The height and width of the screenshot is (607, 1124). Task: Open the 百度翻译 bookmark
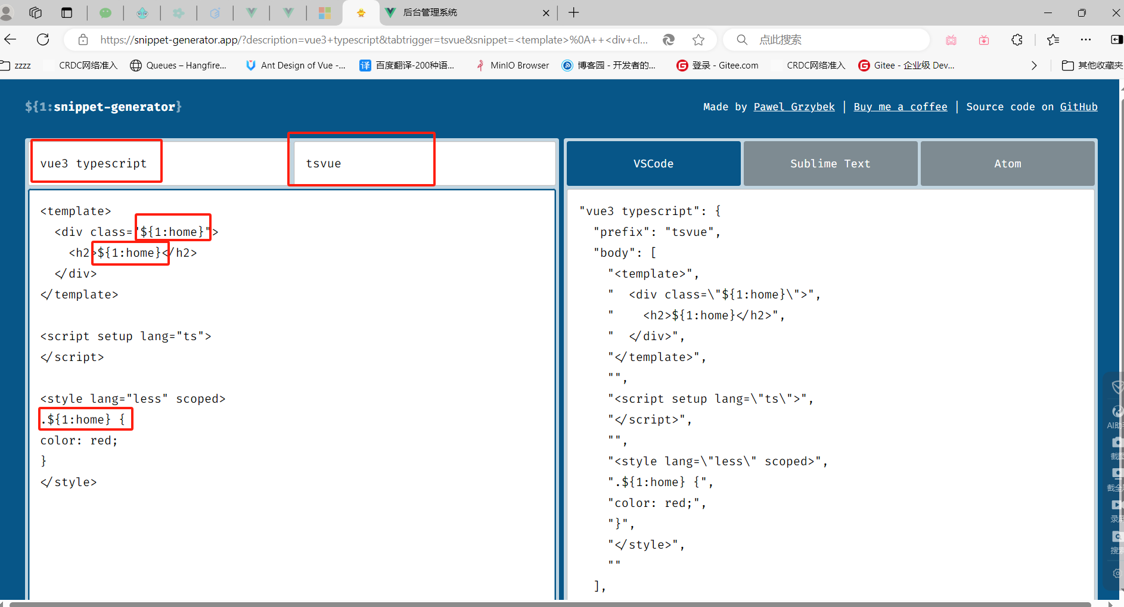[x=407, y=66]
